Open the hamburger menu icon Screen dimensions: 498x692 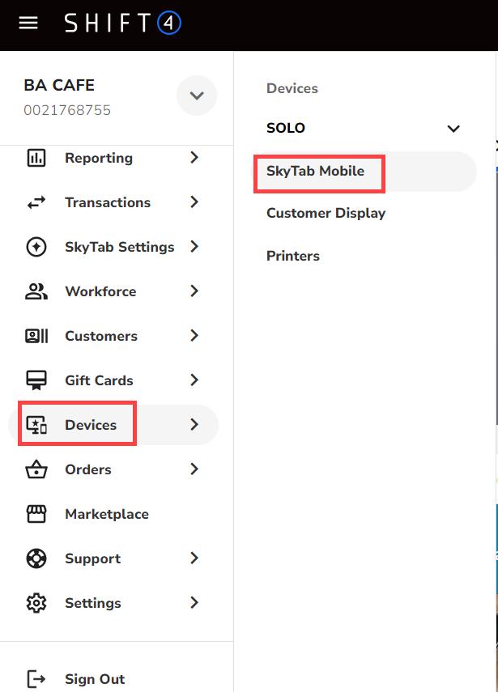(28, 23)
